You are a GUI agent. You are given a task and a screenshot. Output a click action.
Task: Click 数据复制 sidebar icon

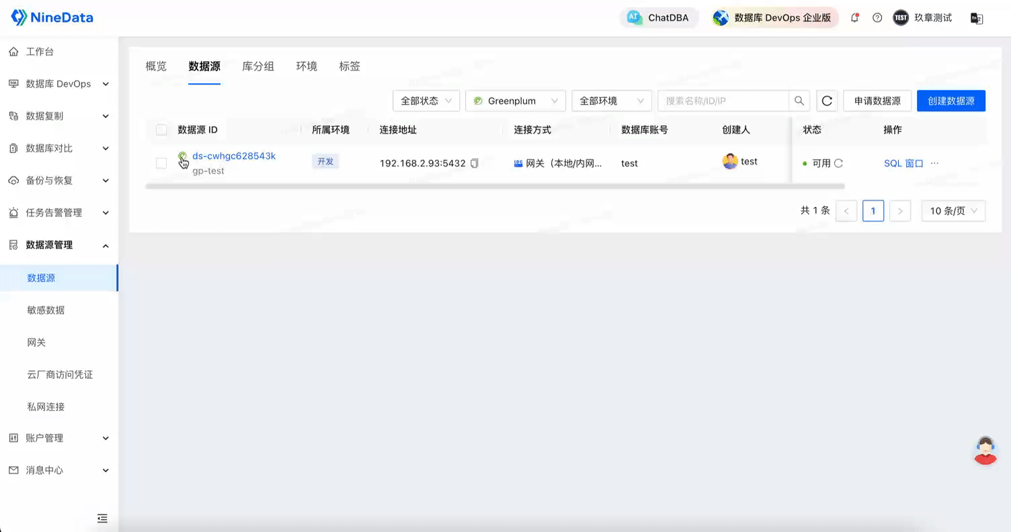coord(13,116)
